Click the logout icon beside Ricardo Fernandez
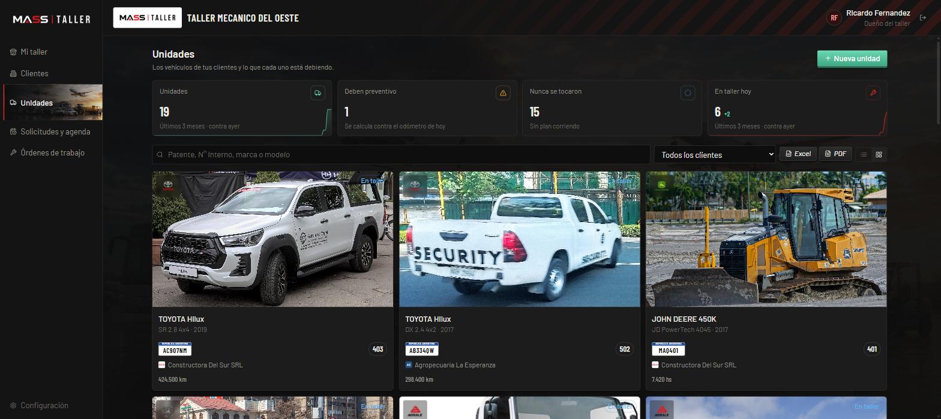 (x=923, y=17)
